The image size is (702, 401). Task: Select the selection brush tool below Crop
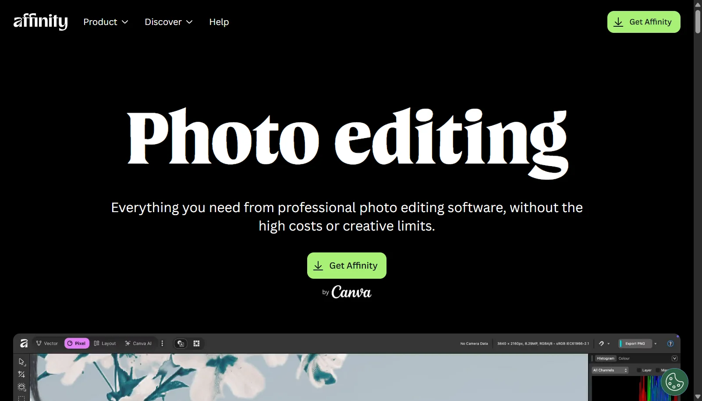click(21, 387)
